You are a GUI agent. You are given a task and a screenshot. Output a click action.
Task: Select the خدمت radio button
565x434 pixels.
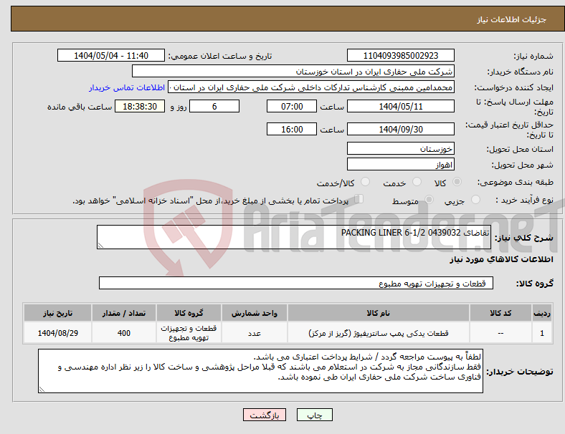(x=417, y=182)
